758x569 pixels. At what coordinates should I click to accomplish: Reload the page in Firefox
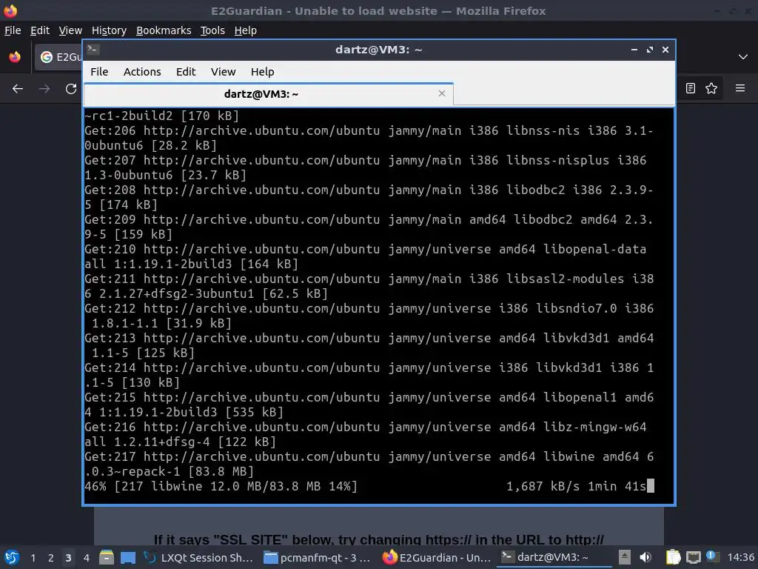tap(71, 89)
